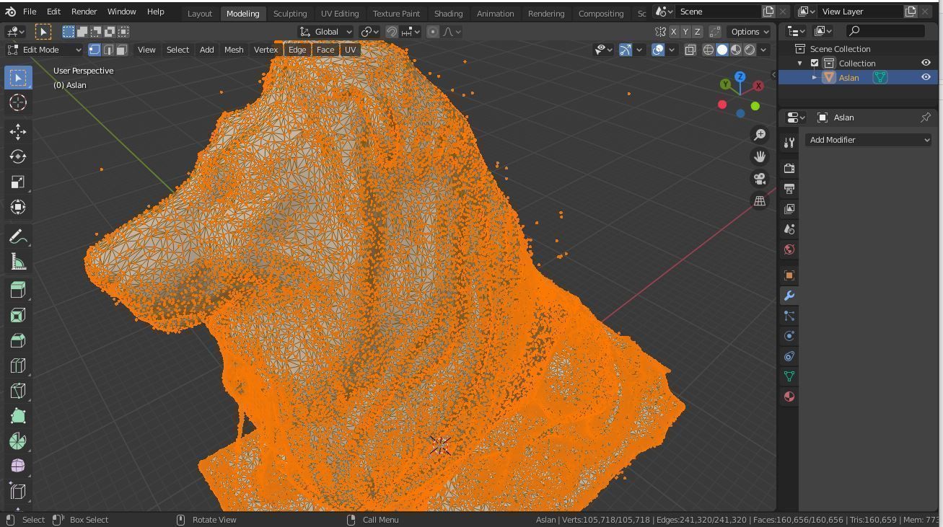Switch perspective/orthographic with the grid icon
Image resolution: width=943 pixels, height=527 pixels.
pyautogui.click(x=760, y=201)
